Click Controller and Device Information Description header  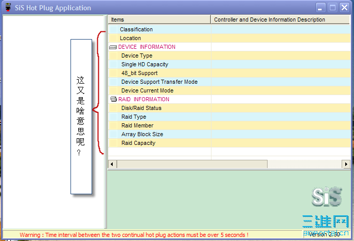coord(280,20)
